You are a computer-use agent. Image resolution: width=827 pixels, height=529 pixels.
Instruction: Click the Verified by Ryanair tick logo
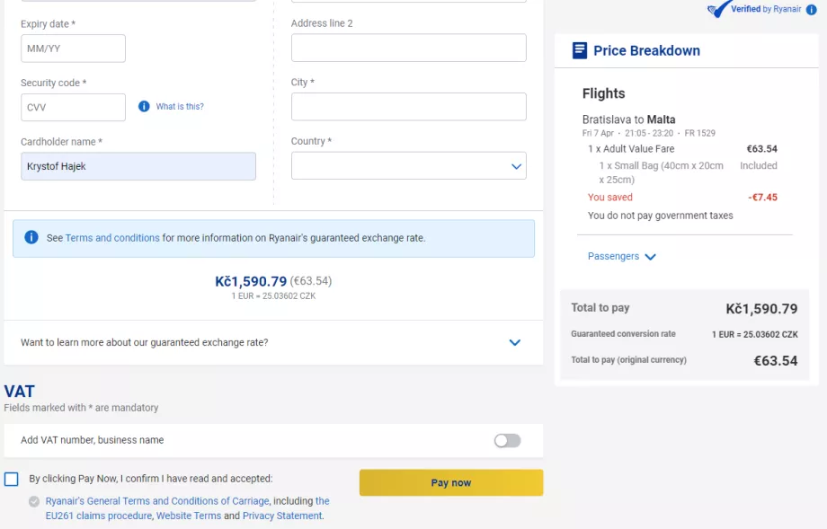[719, 9]
